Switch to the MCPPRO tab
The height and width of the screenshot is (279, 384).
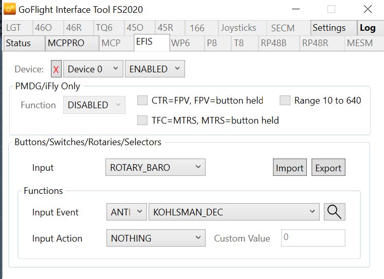coord(66,43)
